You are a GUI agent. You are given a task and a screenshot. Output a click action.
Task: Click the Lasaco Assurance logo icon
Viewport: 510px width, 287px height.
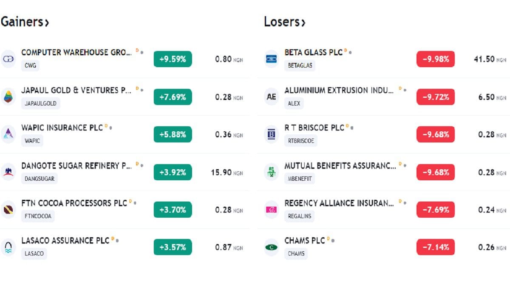(8, 247)
